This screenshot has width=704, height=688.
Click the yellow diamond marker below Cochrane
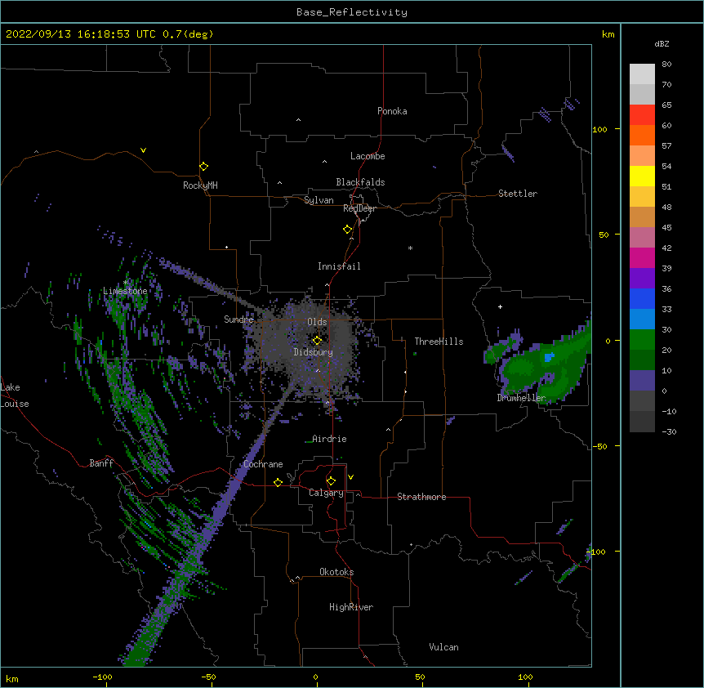(x=278, y=482)
